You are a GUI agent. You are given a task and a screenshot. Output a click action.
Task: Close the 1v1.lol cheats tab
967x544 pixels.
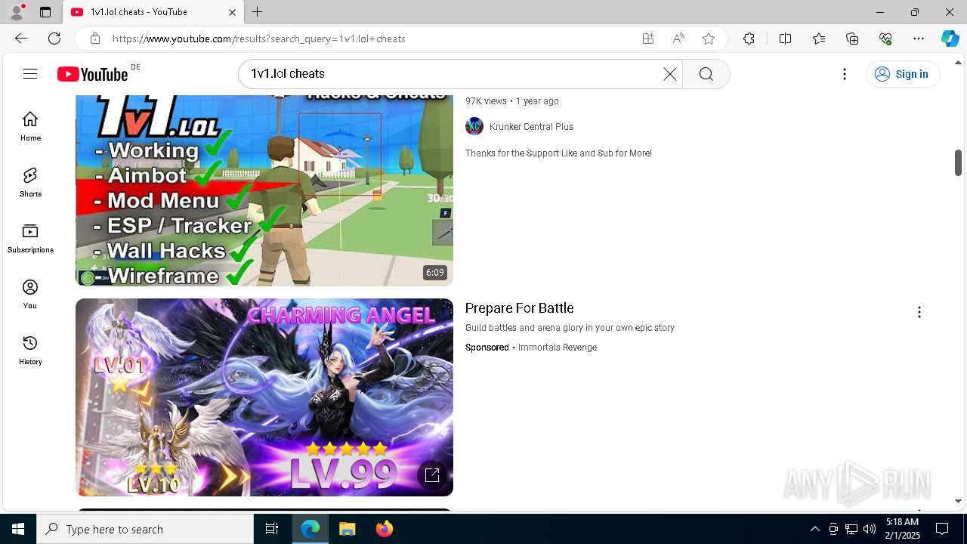tap(232, 12)
